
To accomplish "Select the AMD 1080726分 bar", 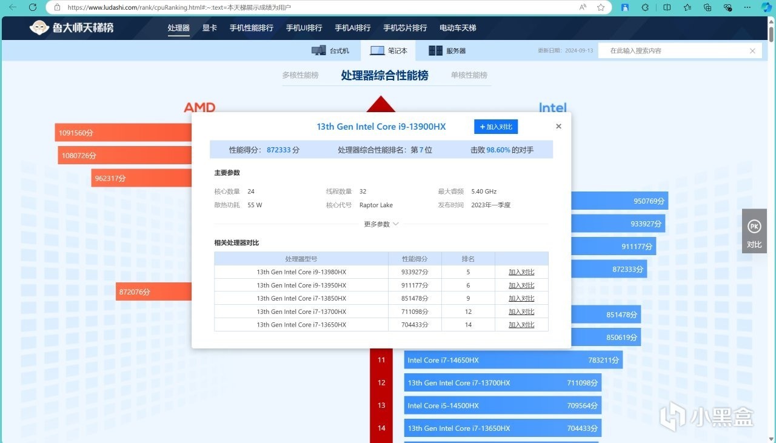I will click(125, 156).
